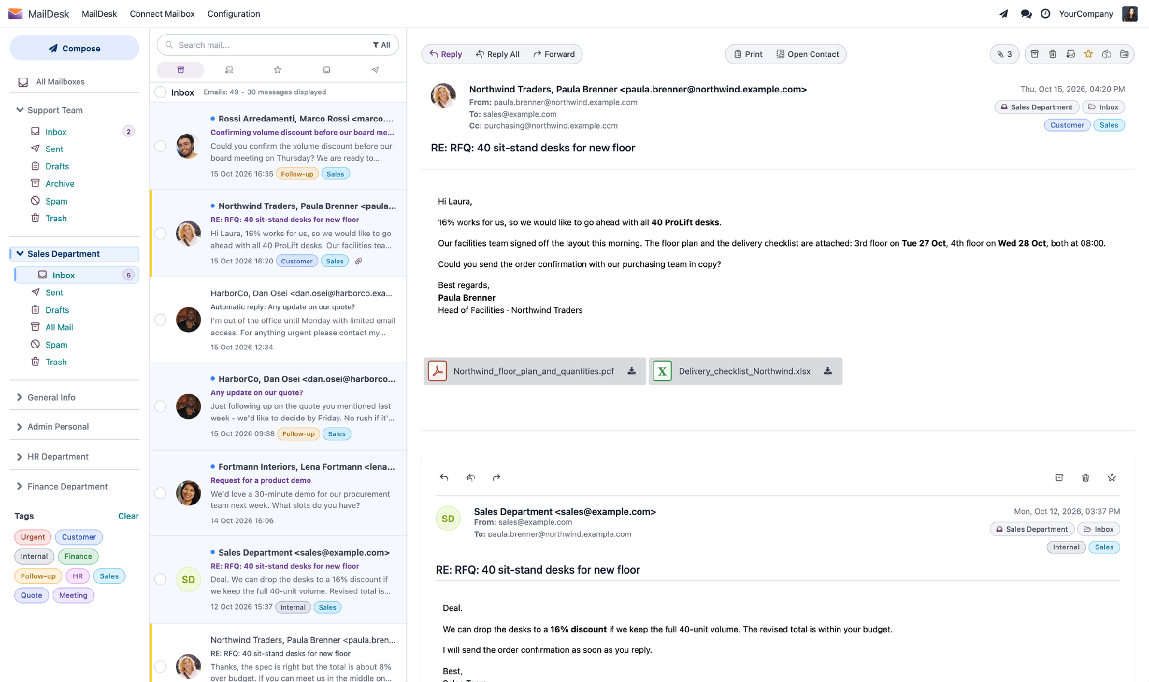Expand the Finance Department mailbox
The image size is (1149, 682).
tap(20, 486)
